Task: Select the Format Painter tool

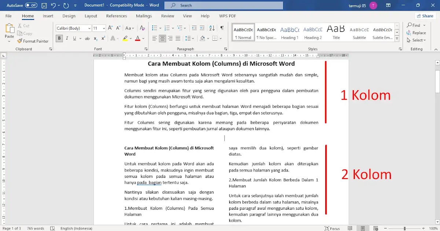Action: pyautogui.click(x=33, y=41)
